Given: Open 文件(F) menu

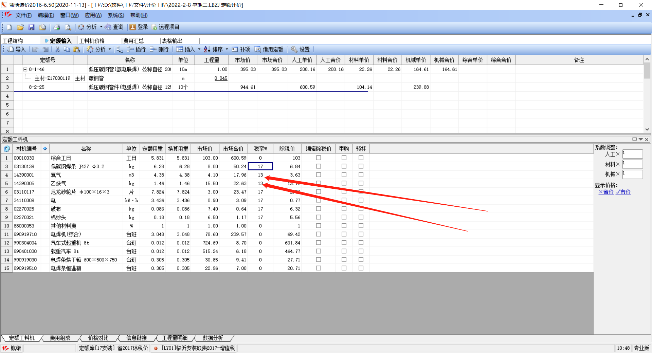Looking at the screenshot, I should 23,15.
